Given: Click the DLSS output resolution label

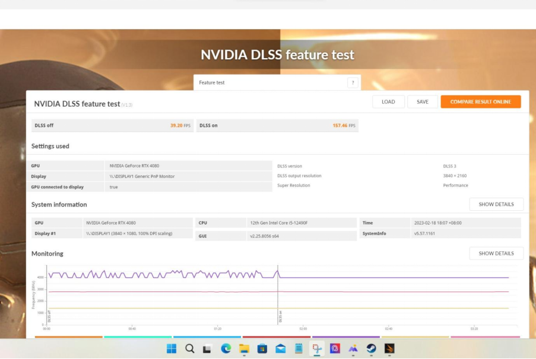Looking at the screenshot, I should (299, 176).
